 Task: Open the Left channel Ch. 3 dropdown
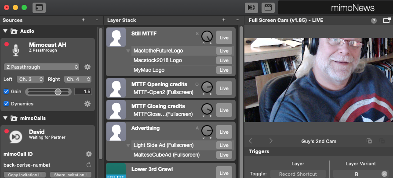coord(30,79)
